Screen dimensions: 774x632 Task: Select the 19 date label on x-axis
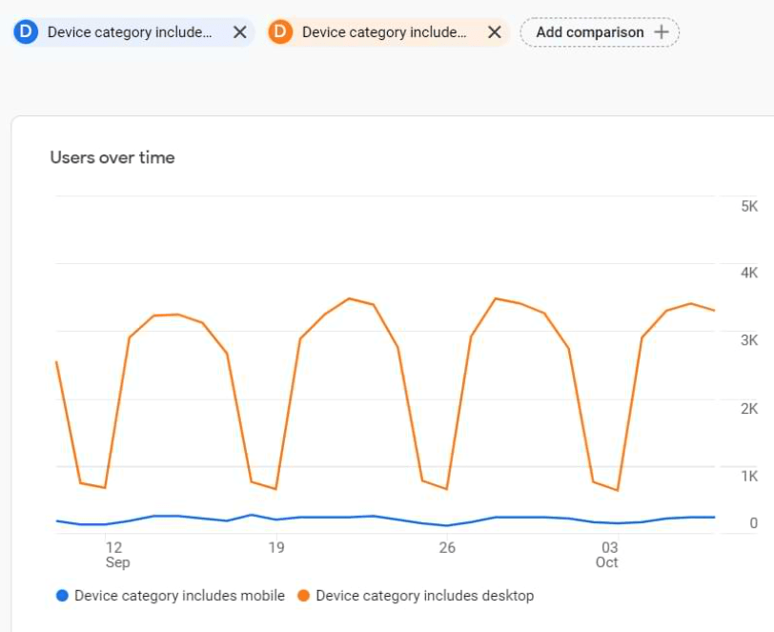[x=275, y=548]
